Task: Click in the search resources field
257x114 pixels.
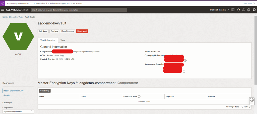Action: point(79,10)
